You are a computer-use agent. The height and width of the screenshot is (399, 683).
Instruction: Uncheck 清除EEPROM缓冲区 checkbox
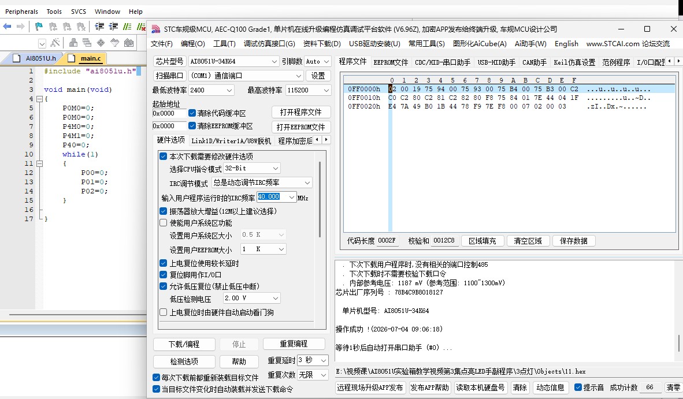(x=192, y=126)
